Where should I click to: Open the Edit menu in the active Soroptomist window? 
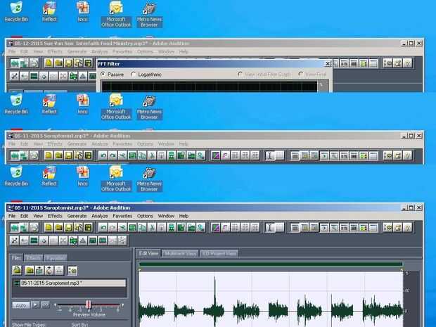[x=24, y=216]
